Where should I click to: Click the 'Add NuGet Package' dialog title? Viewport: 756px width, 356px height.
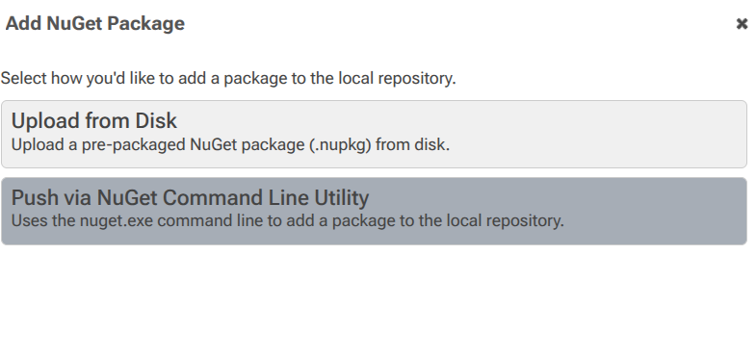tap(95, 23)
